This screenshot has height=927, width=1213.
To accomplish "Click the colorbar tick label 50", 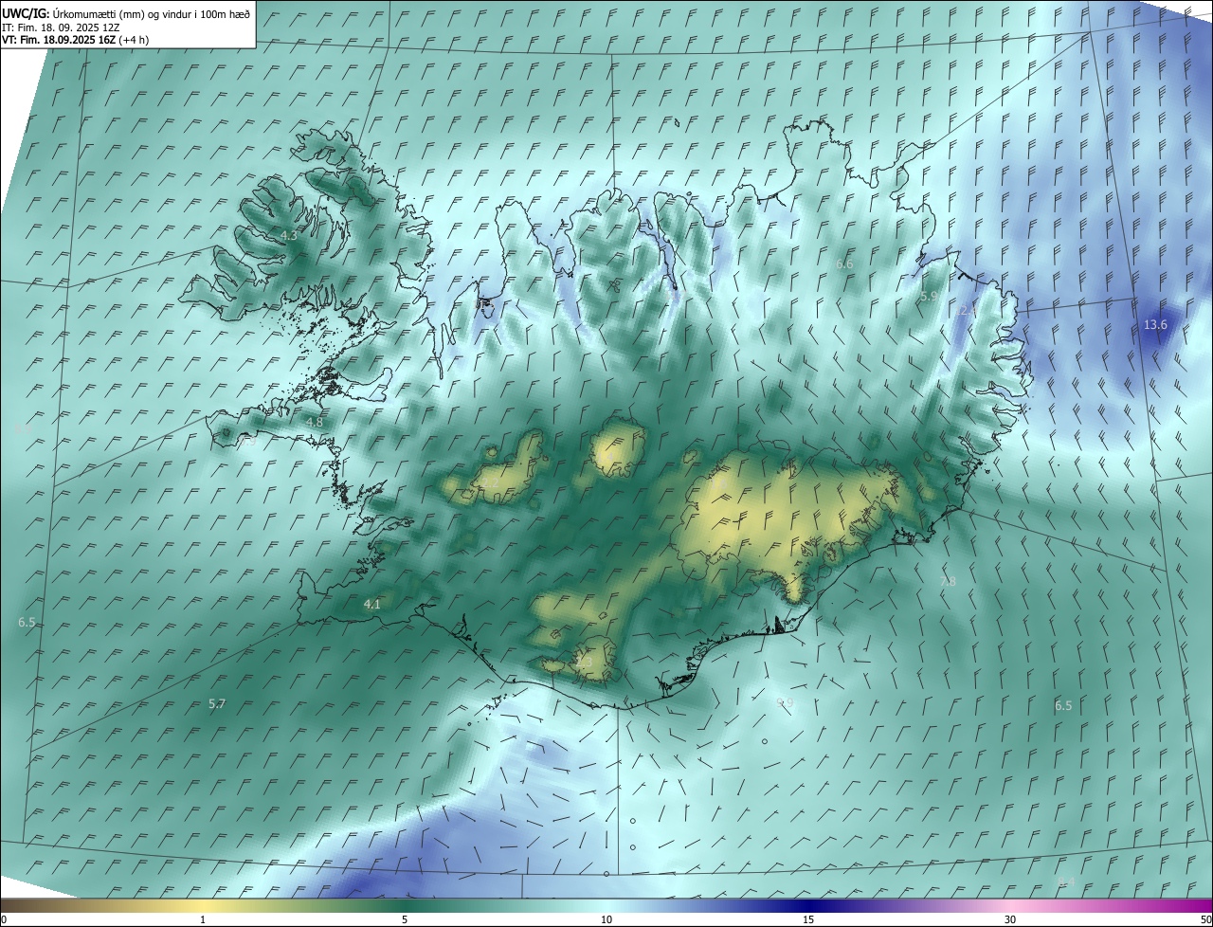I will 1205,919.
